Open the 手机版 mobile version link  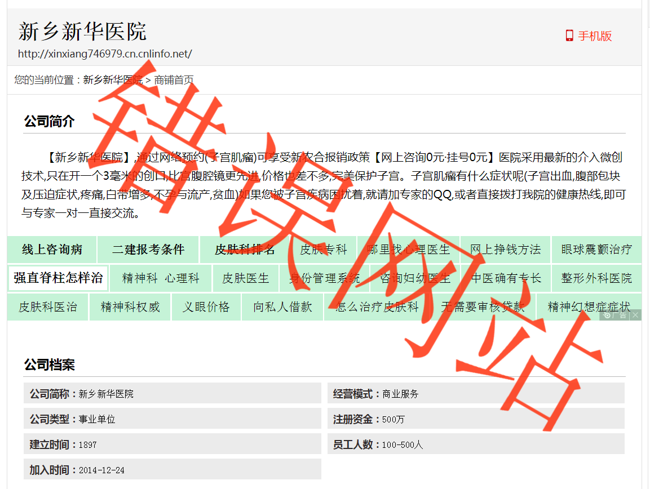click(595, 36)
